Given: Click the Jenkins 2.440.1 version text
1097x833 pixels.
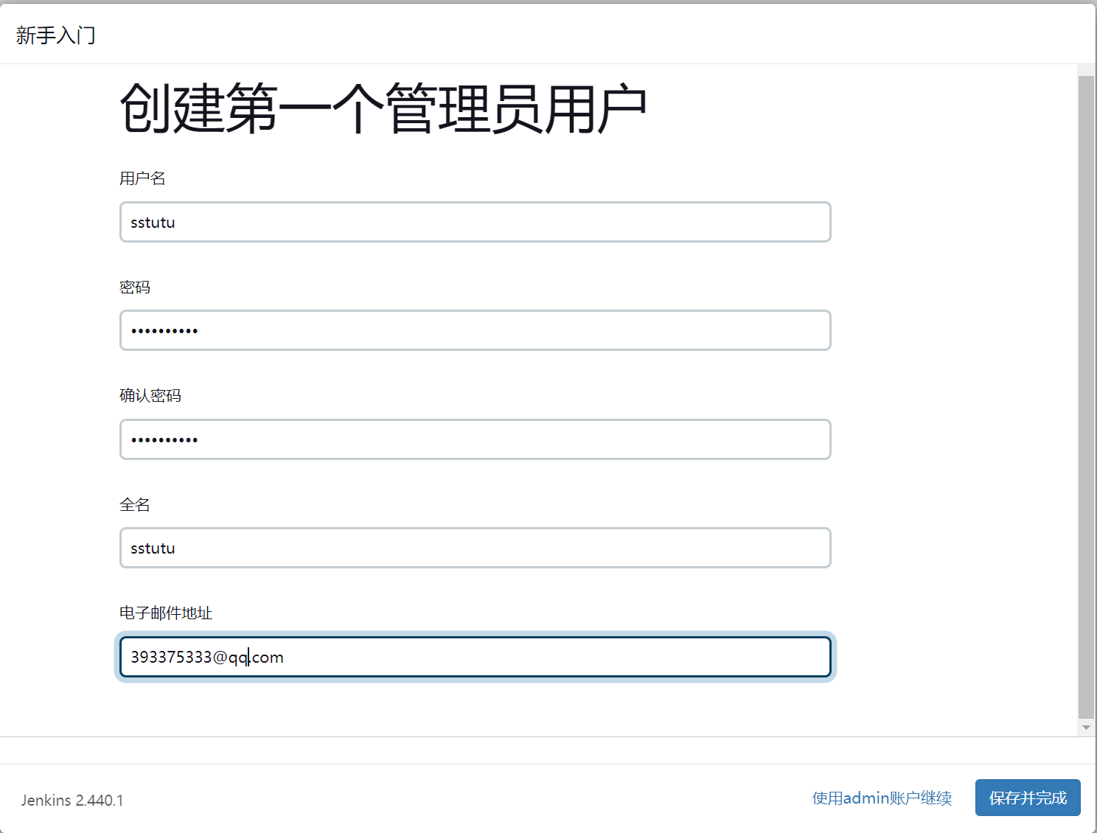Looking at the screenshot, I should pos(72,800).
